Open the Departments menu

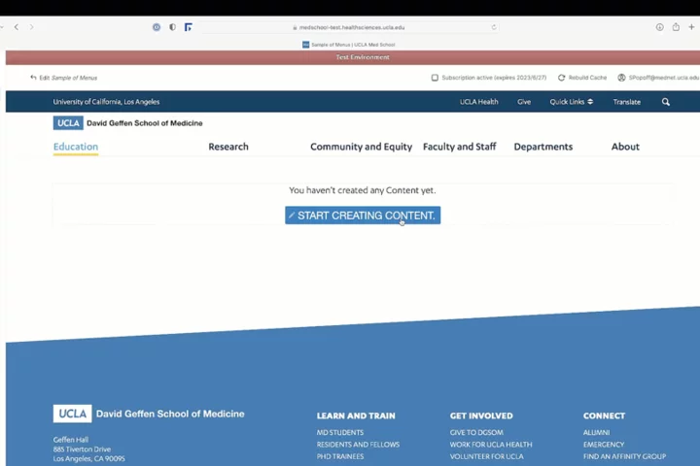tap(543, 147)
